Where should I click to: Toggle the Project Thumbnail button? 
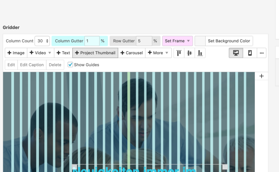point(95,53)
